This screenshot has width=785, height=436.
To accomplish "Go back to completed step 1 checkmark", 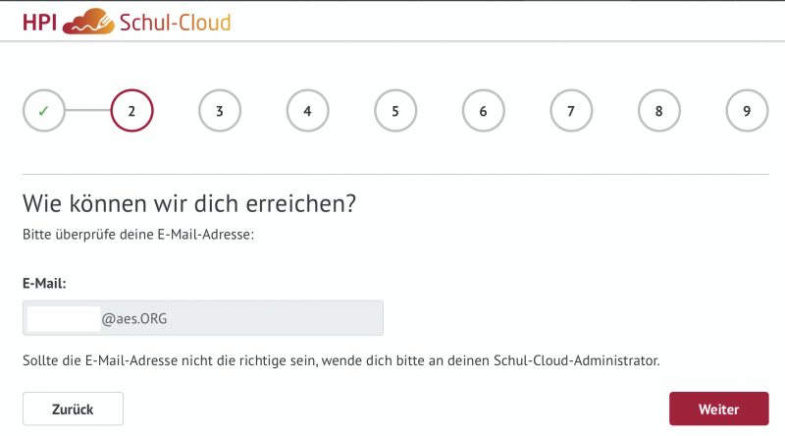I will pos(43,111).
